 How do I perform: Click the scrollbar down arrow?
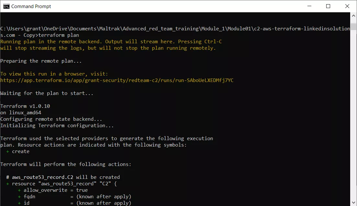[x=353, y=203]
